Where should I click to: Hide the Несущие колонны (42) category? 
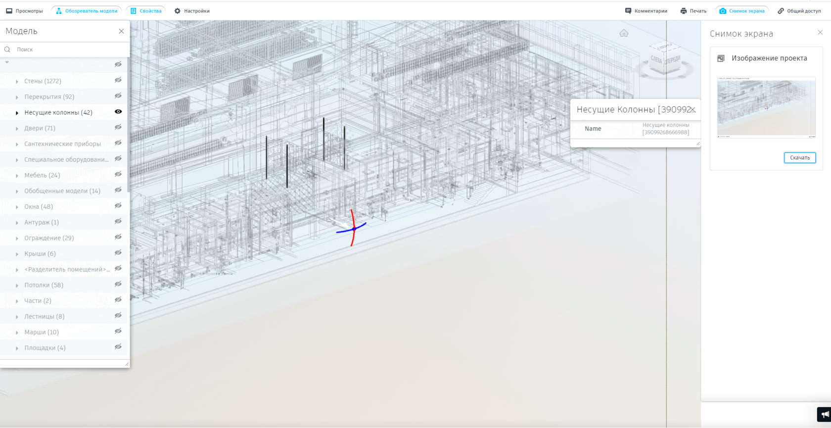[x=118, y=112]
